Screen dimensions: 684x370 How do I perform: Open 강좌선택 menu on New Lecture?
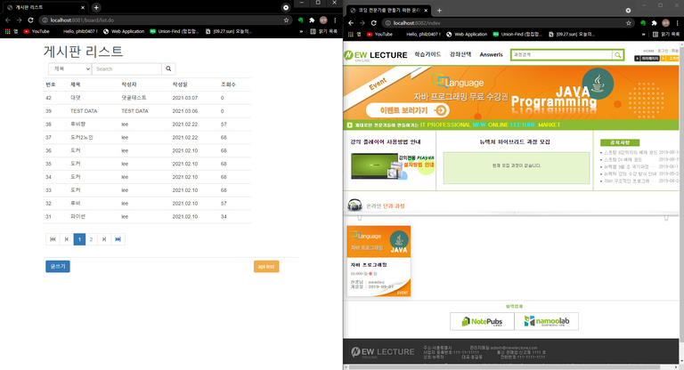pyautogui.click(x=460, y=54)
